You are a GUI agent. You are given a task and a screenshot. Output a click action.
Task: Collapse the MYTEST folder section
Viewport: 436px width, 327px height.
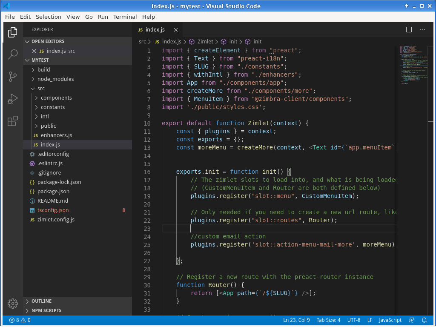27,60
